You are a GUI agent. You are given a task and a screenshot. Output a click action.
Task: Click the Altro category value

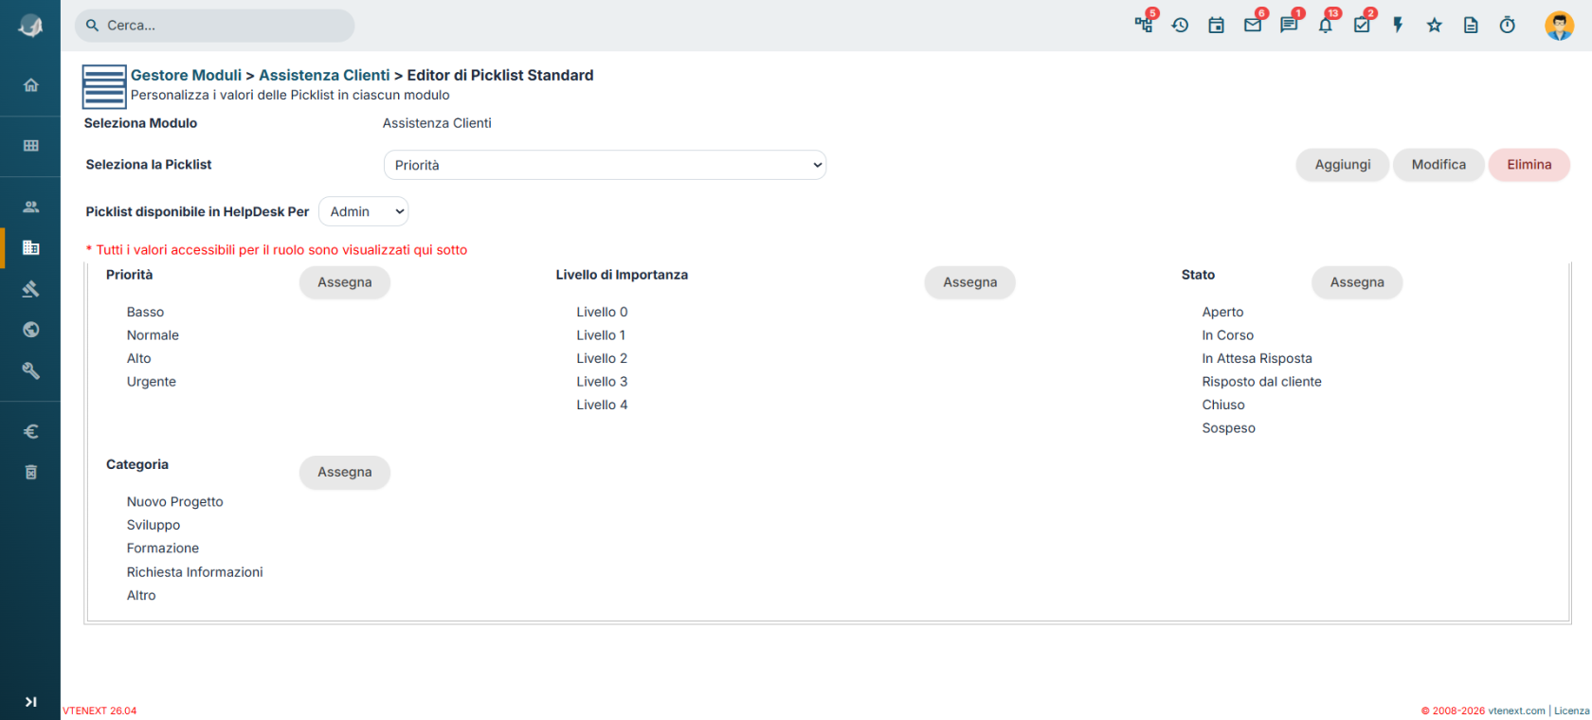pyautogui.click(x=141, y=596)
